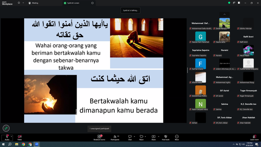Image resolution: width=261 pixels, height=147 pixels.
Task: Select Muhammad Ridho's orange avatar tile
Action: (x=201, y=91)
